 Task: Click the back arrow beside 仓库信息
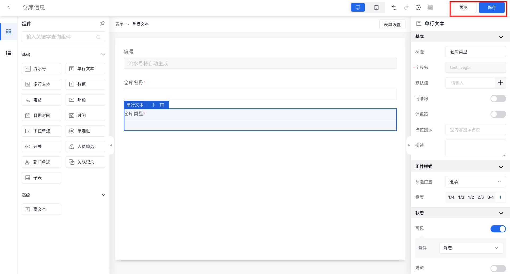(9, 7)
